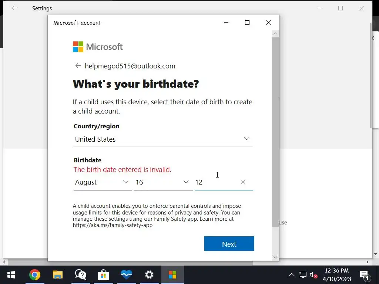This screenshot has width=379, height=284.
Task: Open the Country/region United States dropdown
Action: click(x=163, y=139)
